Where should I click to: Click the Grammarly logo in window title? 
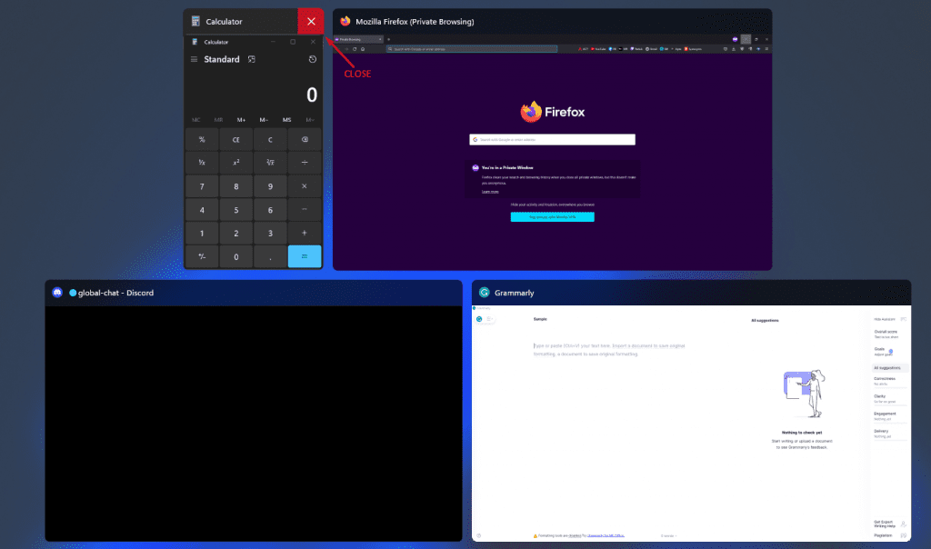click(x=485, y=293)
